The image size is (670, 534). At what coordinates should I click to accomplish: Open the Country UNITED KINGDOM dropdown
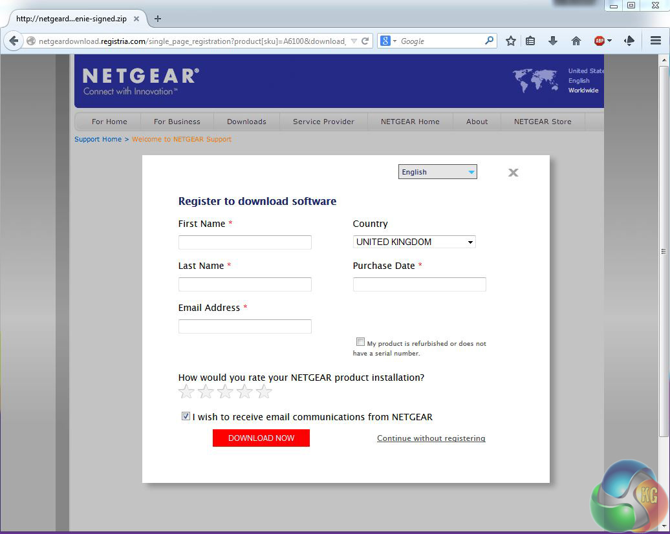[x=414, y=242]
